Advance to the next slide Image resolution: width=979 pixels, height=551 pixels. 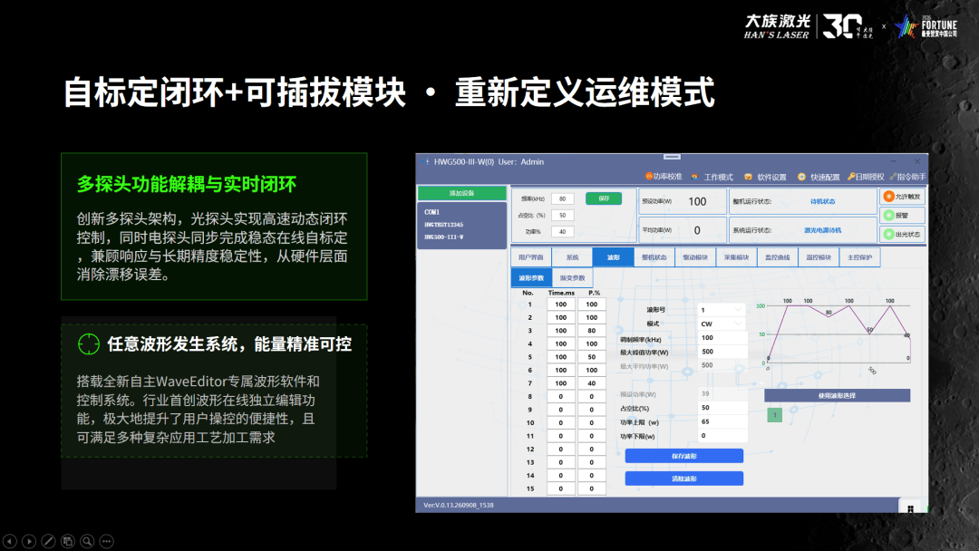[29, 541]
